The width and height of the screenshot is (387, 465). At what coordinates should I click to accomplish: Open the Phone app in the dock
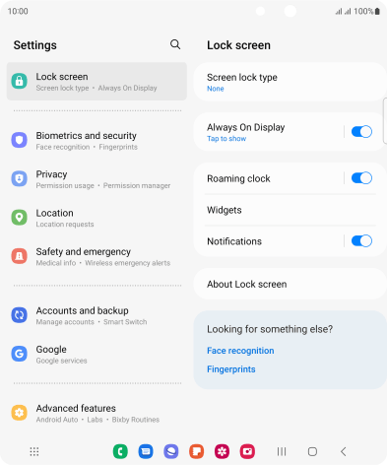click(x=120, y=451)
